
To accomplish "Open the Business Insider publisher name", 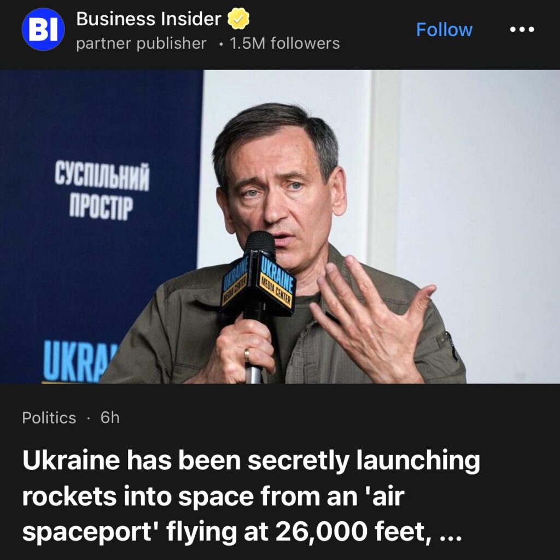I will [x=149, y=19].
